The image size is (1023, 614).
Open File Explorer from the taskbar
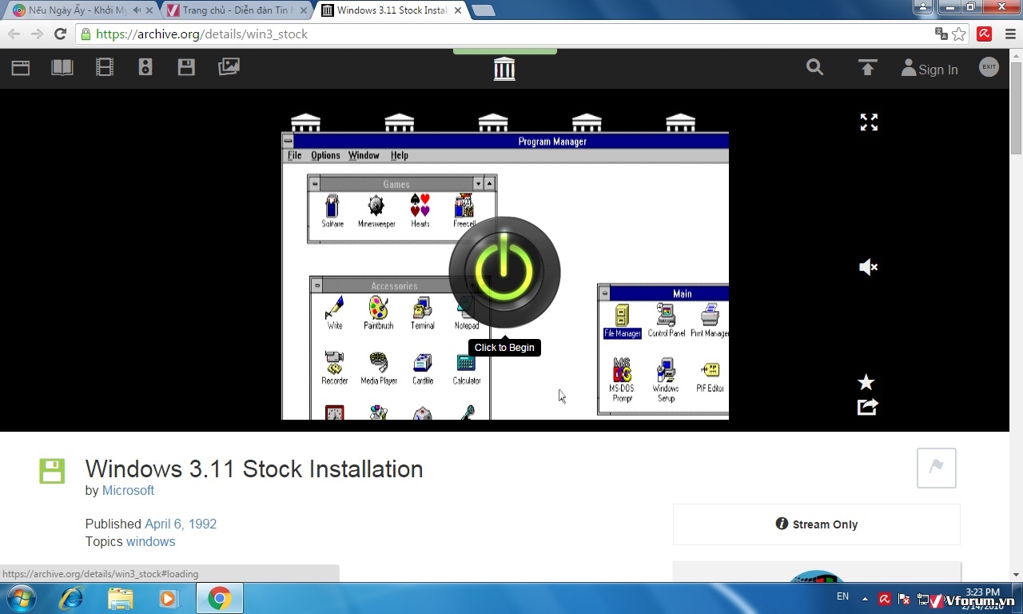121,598
